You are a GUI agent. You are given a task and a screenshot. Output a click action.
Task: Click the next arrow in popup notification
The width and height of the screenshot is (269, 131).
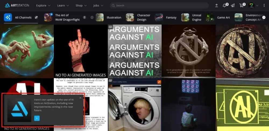(37, 118)
